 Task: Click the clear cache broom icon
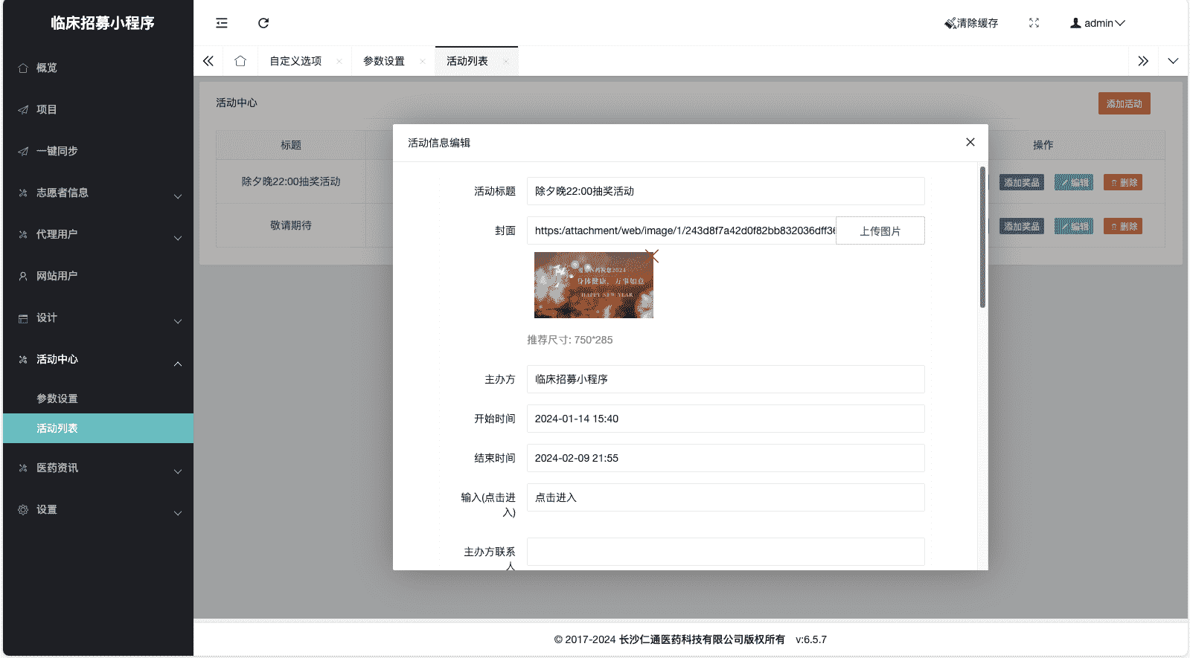[950, 23]
